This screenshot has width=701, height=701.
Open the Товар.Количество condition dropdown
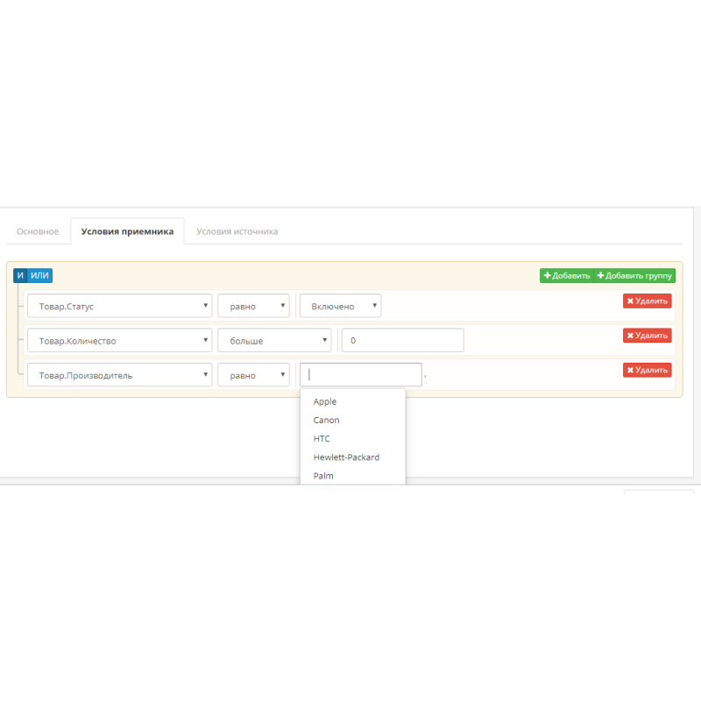[x=119, y=340]
